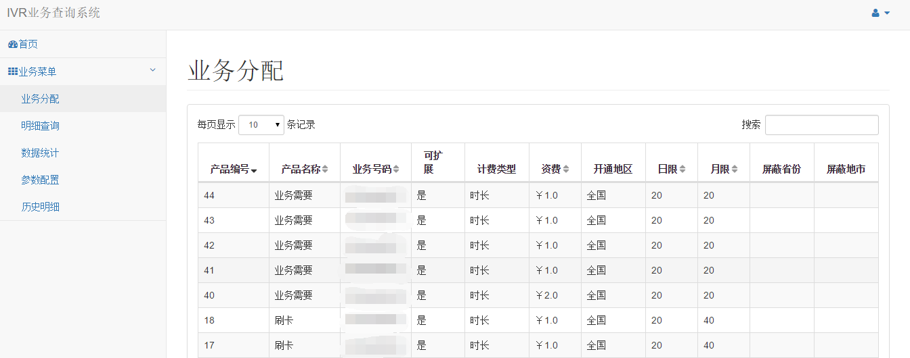Screen dimensions: 910x358
Task: Sort table by 业务号码 sort icon
Action: [x=396, y=170]
